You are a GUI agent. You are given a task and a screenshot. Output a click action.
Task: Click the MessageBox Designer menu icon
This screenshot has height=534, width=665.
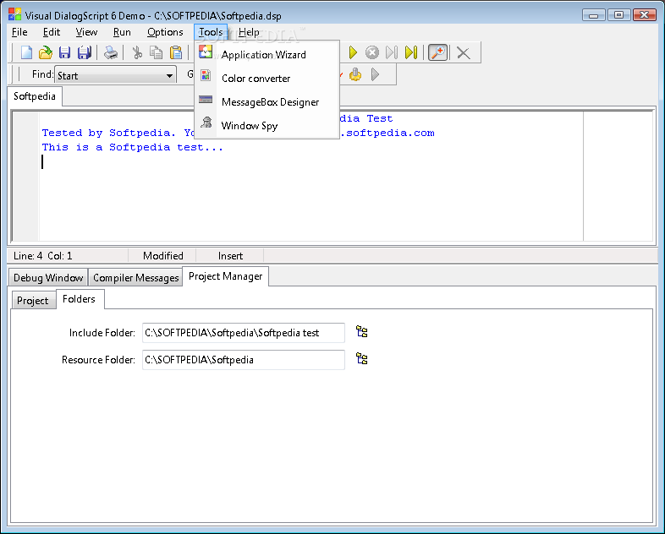click(206, 99)
